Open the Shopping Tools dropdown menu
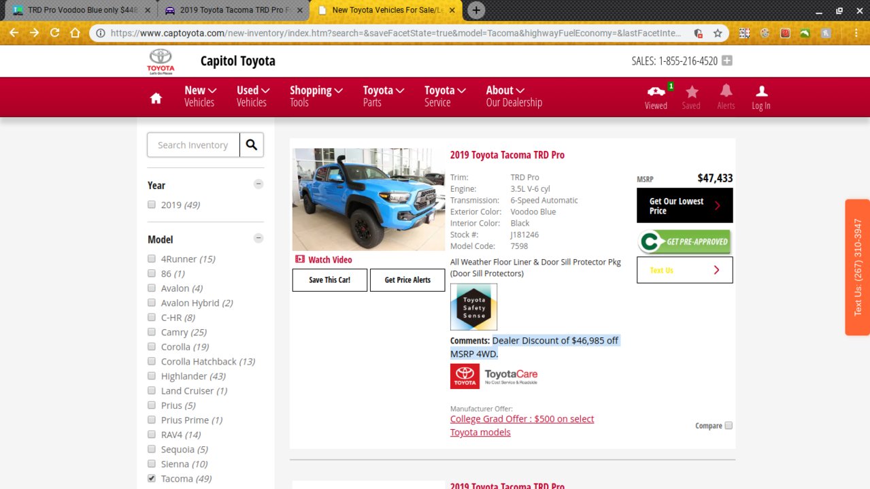 316,96
